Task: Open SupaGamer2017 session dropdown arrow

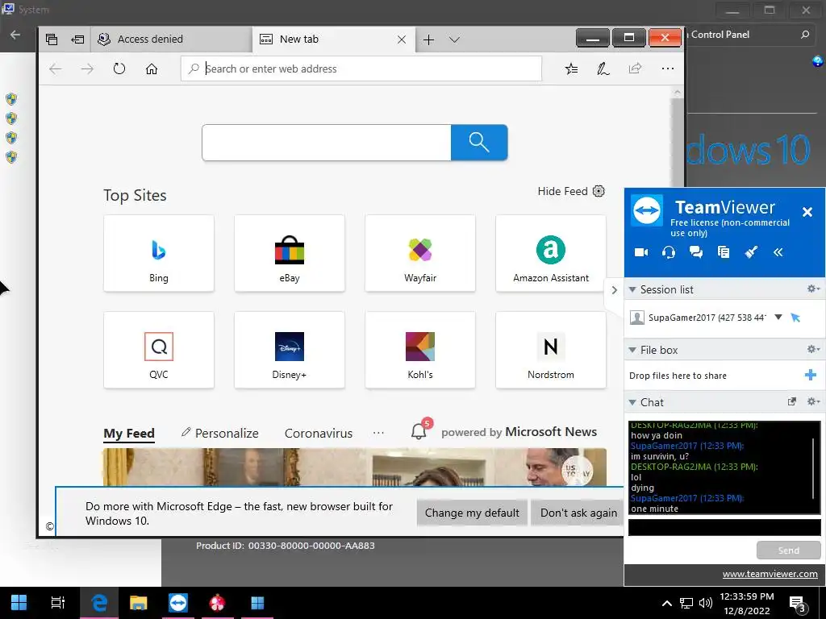Action: tap(778, 317)
